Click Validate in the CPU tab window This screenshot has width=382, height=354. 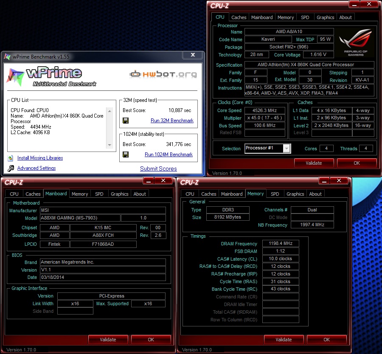pyautogui.click(x=314, y=163)
